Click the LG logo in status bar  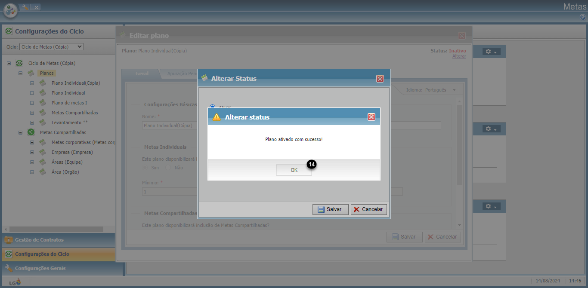click(x=15, y=281)
